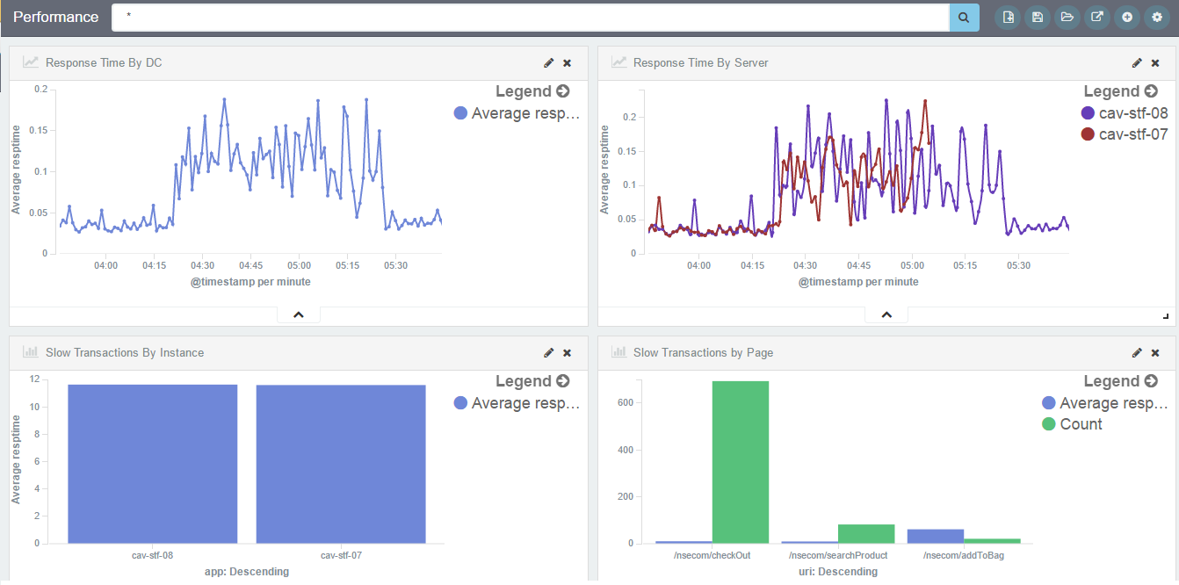Create a new dashboard
The width and height of the screenshot is (1179, 585).
tap(1008, 18)
